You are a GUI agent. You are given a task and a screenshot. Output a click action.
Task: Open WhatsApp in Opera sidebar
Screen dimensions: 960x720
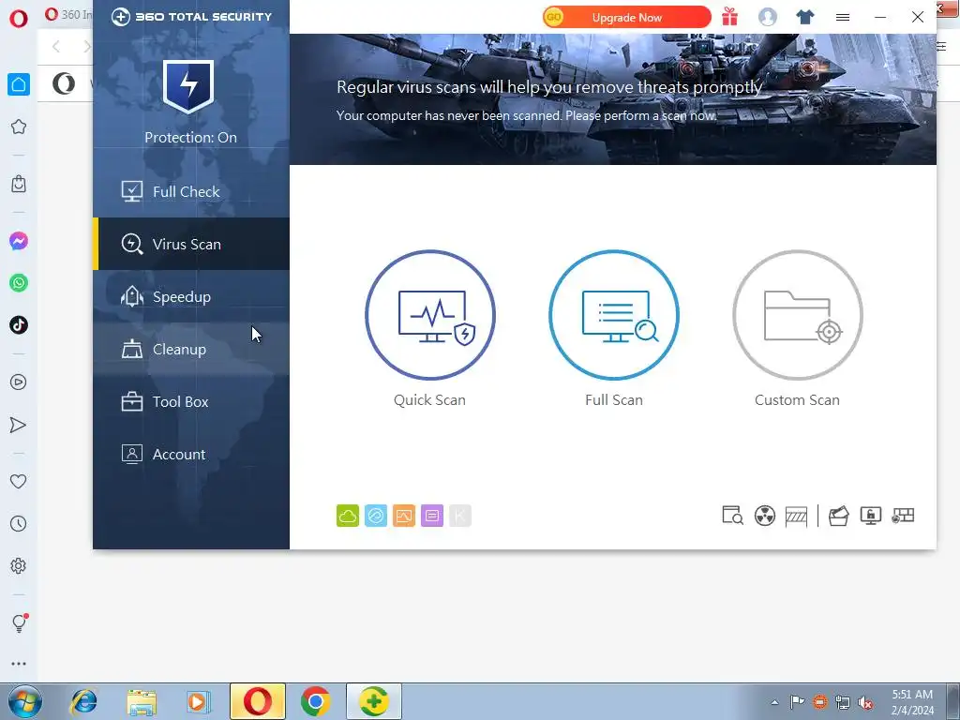click(x=19, y=283)
